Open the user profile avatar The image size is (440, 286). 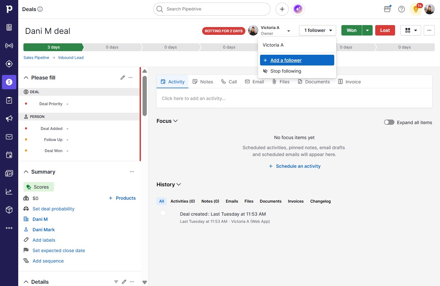tap(430, 9)
